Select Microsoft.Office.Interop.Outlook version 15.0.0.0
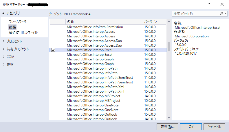The image size is (229, 132). [x=108, y=114]
